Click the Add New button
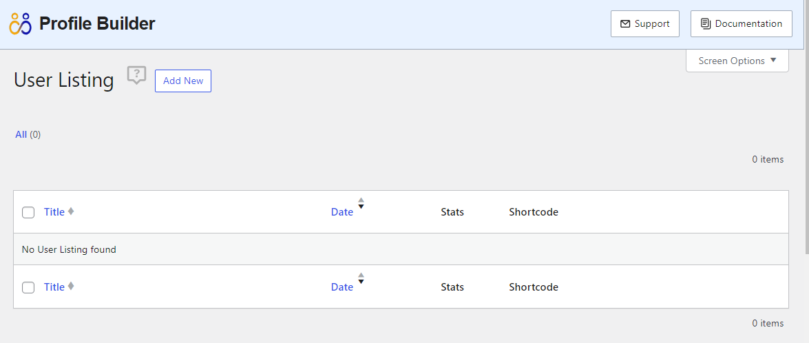 (x=183, y=81)
